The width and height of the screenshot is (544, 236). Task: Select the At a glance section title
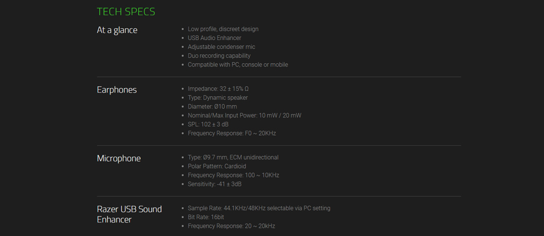tap(117, 30)
